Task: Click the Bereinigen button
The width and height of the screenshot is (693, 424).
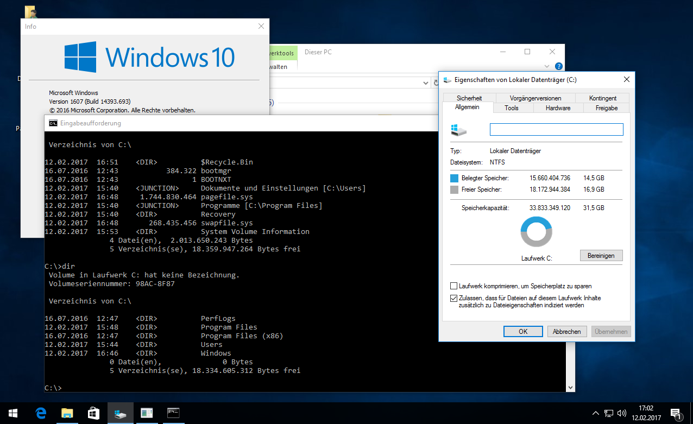Action: [601, 255]
